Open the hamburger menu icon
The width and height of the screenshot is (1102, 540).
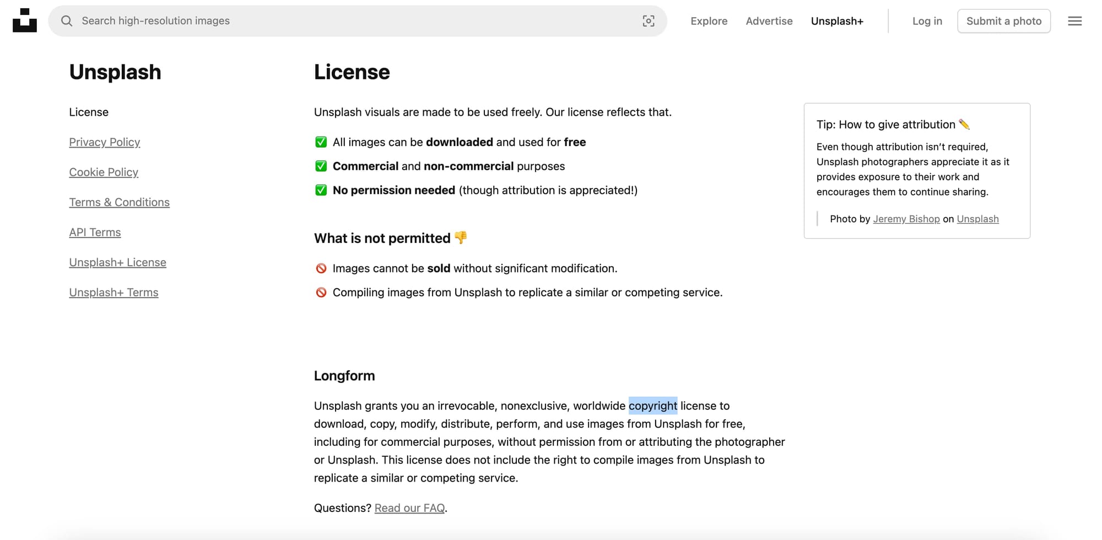point(1074,21)
